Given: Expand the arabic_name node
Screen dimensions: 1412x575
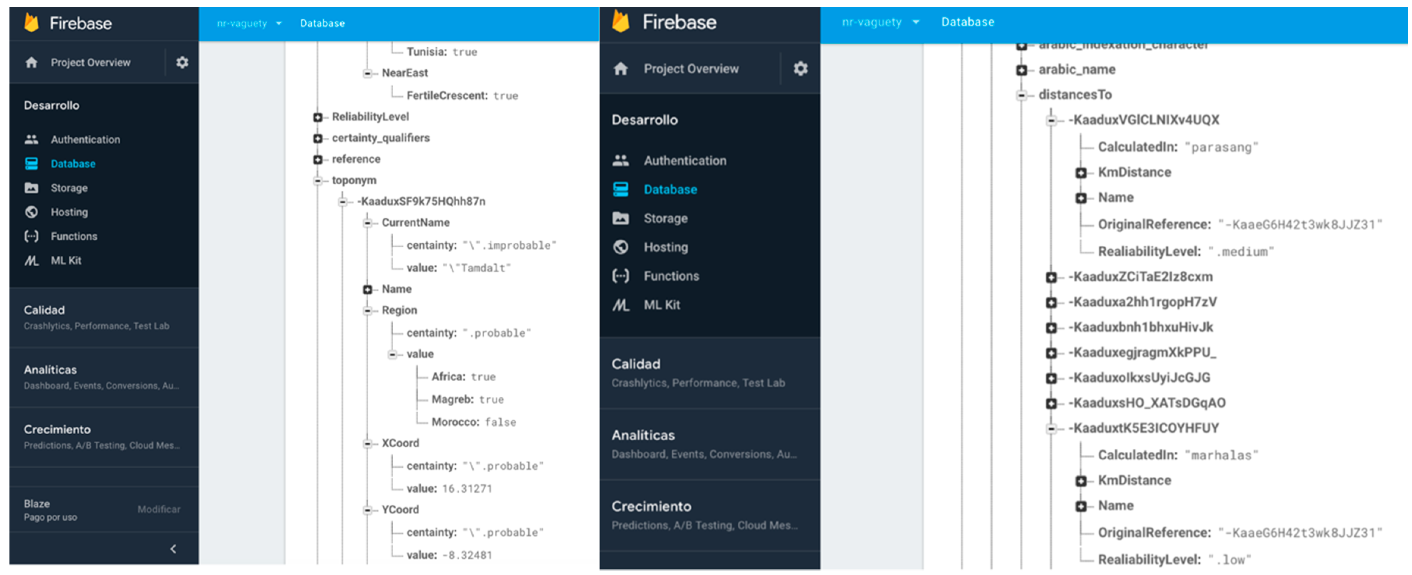Looking at the screenshot, I should pyautogui.click(x=1021, y=70).
